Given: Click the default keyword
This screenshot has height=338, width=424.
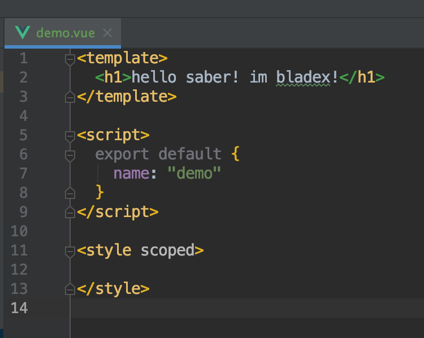Looking at the screenshot, I should click(190, 154).
